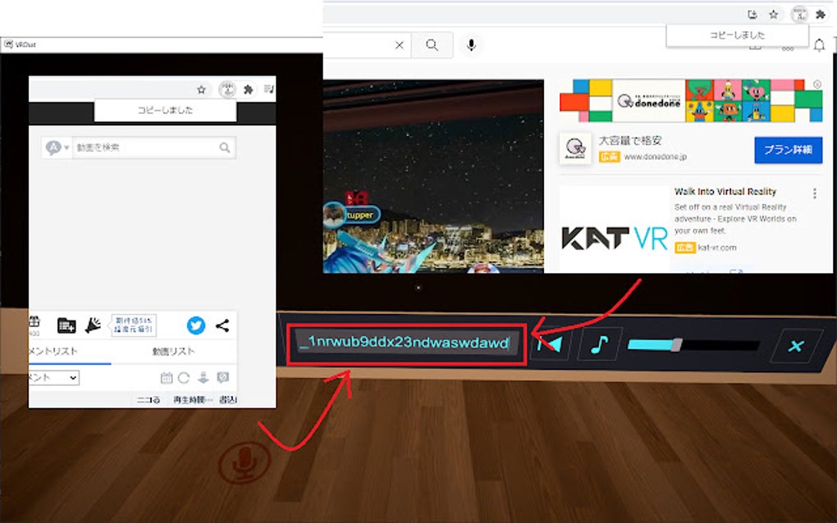The height and width of the screenshot is (523, 837).
Task: Add the video to a mylist folder
Action: [x=66, y=325]
